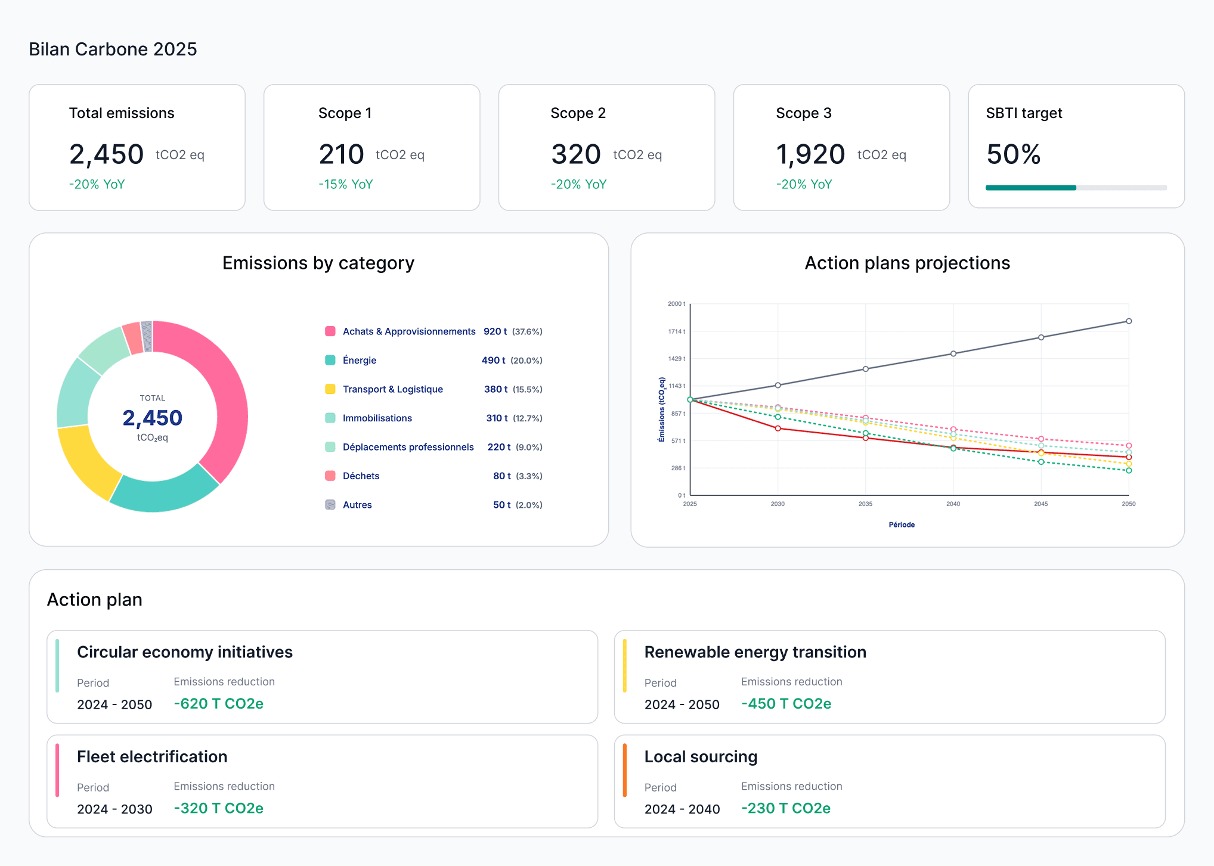Click the Déchets legend color square
Image resolution: width=1214 pixels, height=866 pixels.
pos(330,476)
